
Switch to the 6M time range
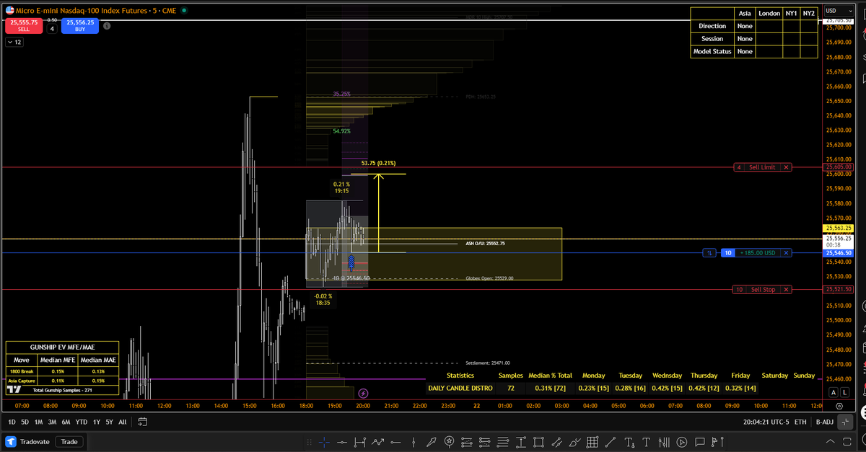click(66, 422)
